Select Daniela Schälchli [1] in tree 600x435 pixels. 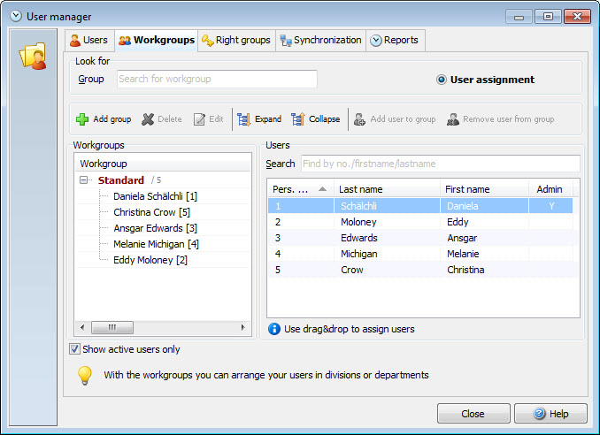[155, 196]
